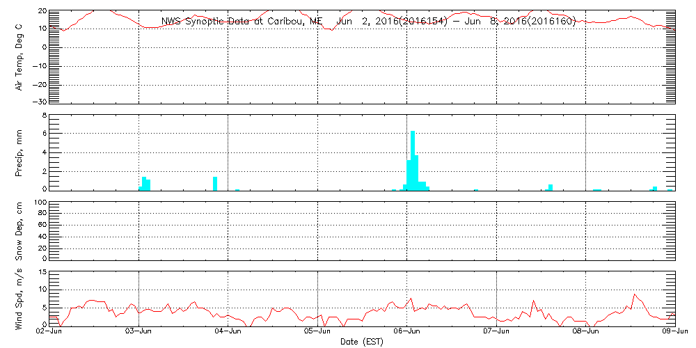The width and height of the screenshot is (696, 348).
Task: Pick the 05-Jun date tick label
Action: 317,333
